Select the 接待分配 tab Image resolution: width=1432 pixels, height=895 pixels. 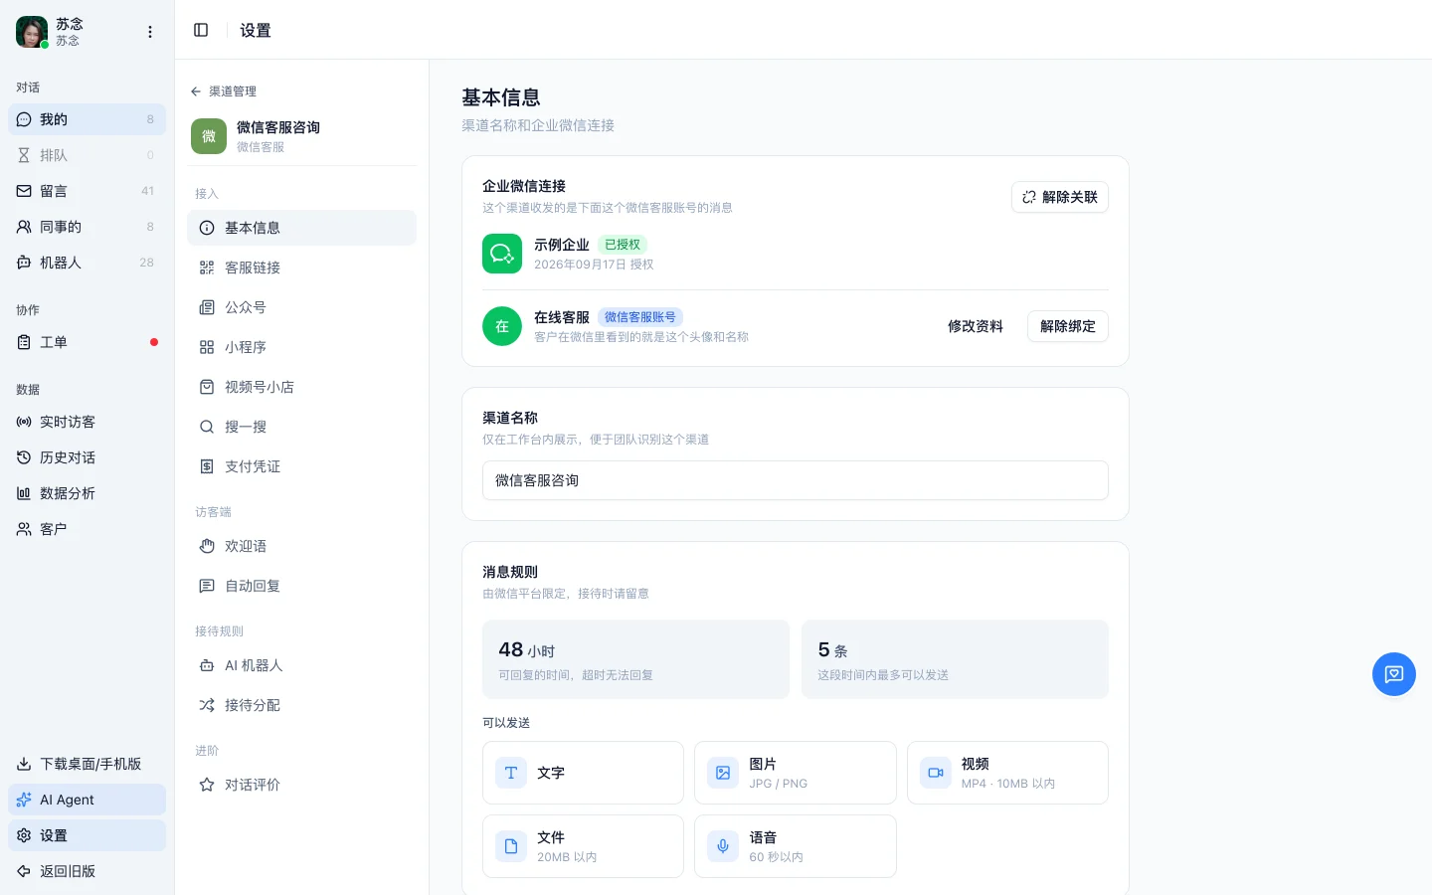point(301,705)
